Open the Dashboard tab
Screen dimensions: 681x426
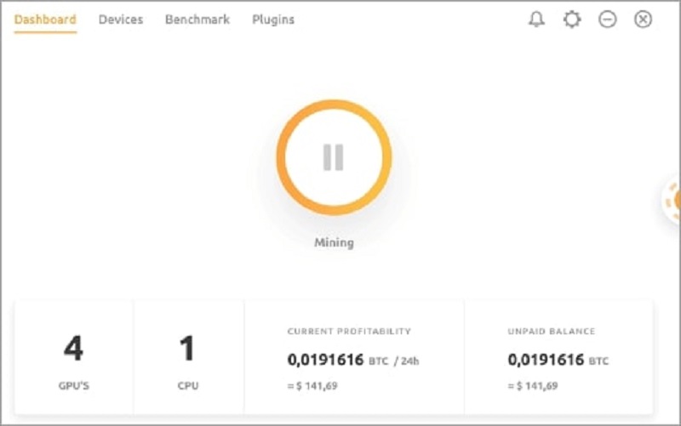click(45, 20)
